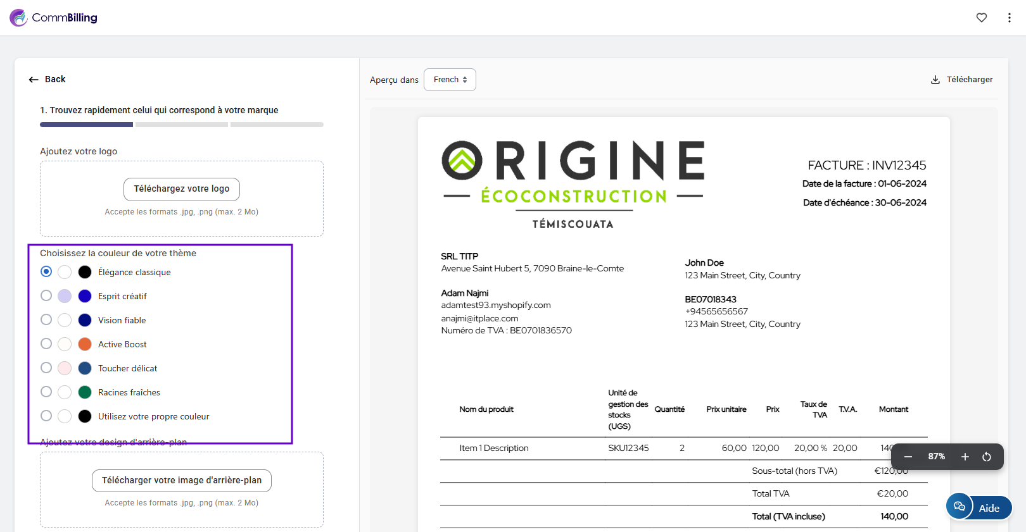Click the orange Active Boost color swatch
This screenshot has height=532, width=1026.
(85, 344)
